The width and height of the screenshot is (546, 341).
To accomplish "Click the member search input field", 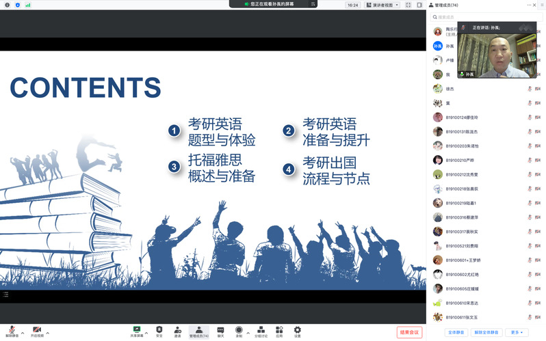I will [x=486, y=17].
